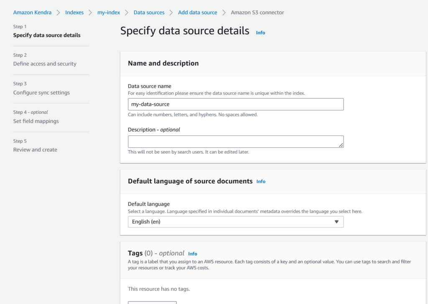Click the Data source name label
Image resolution: width=428 pixels, height=304 pixels.
[x=149, y=86]
